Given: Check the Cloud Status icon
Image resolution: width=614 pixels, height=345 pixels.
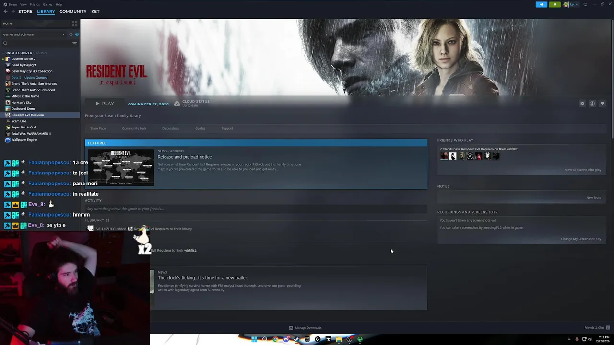Looking at the screenshot, I should pyautogui.click(x=177, y=103).
